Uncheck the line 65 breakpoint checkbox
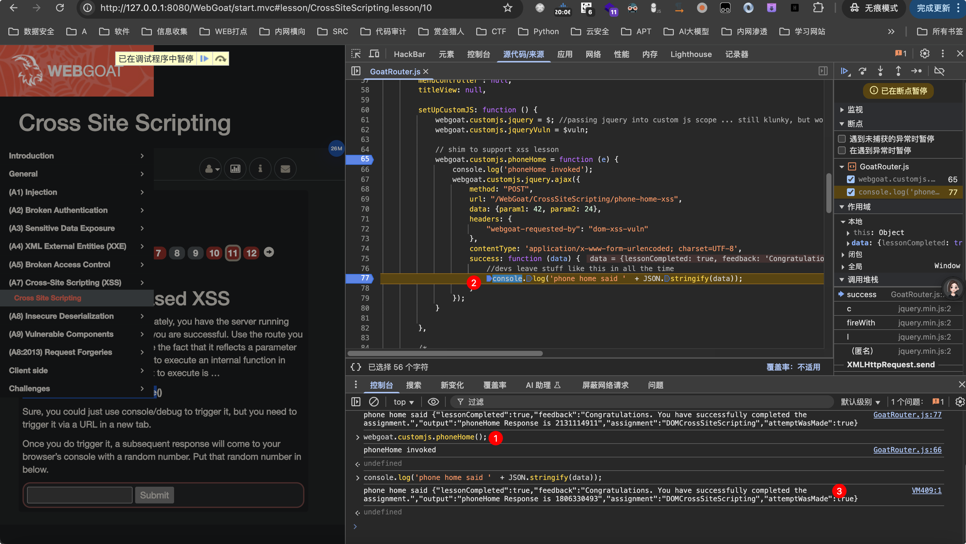This screenshot has height=544, width=966. point(851,179)
